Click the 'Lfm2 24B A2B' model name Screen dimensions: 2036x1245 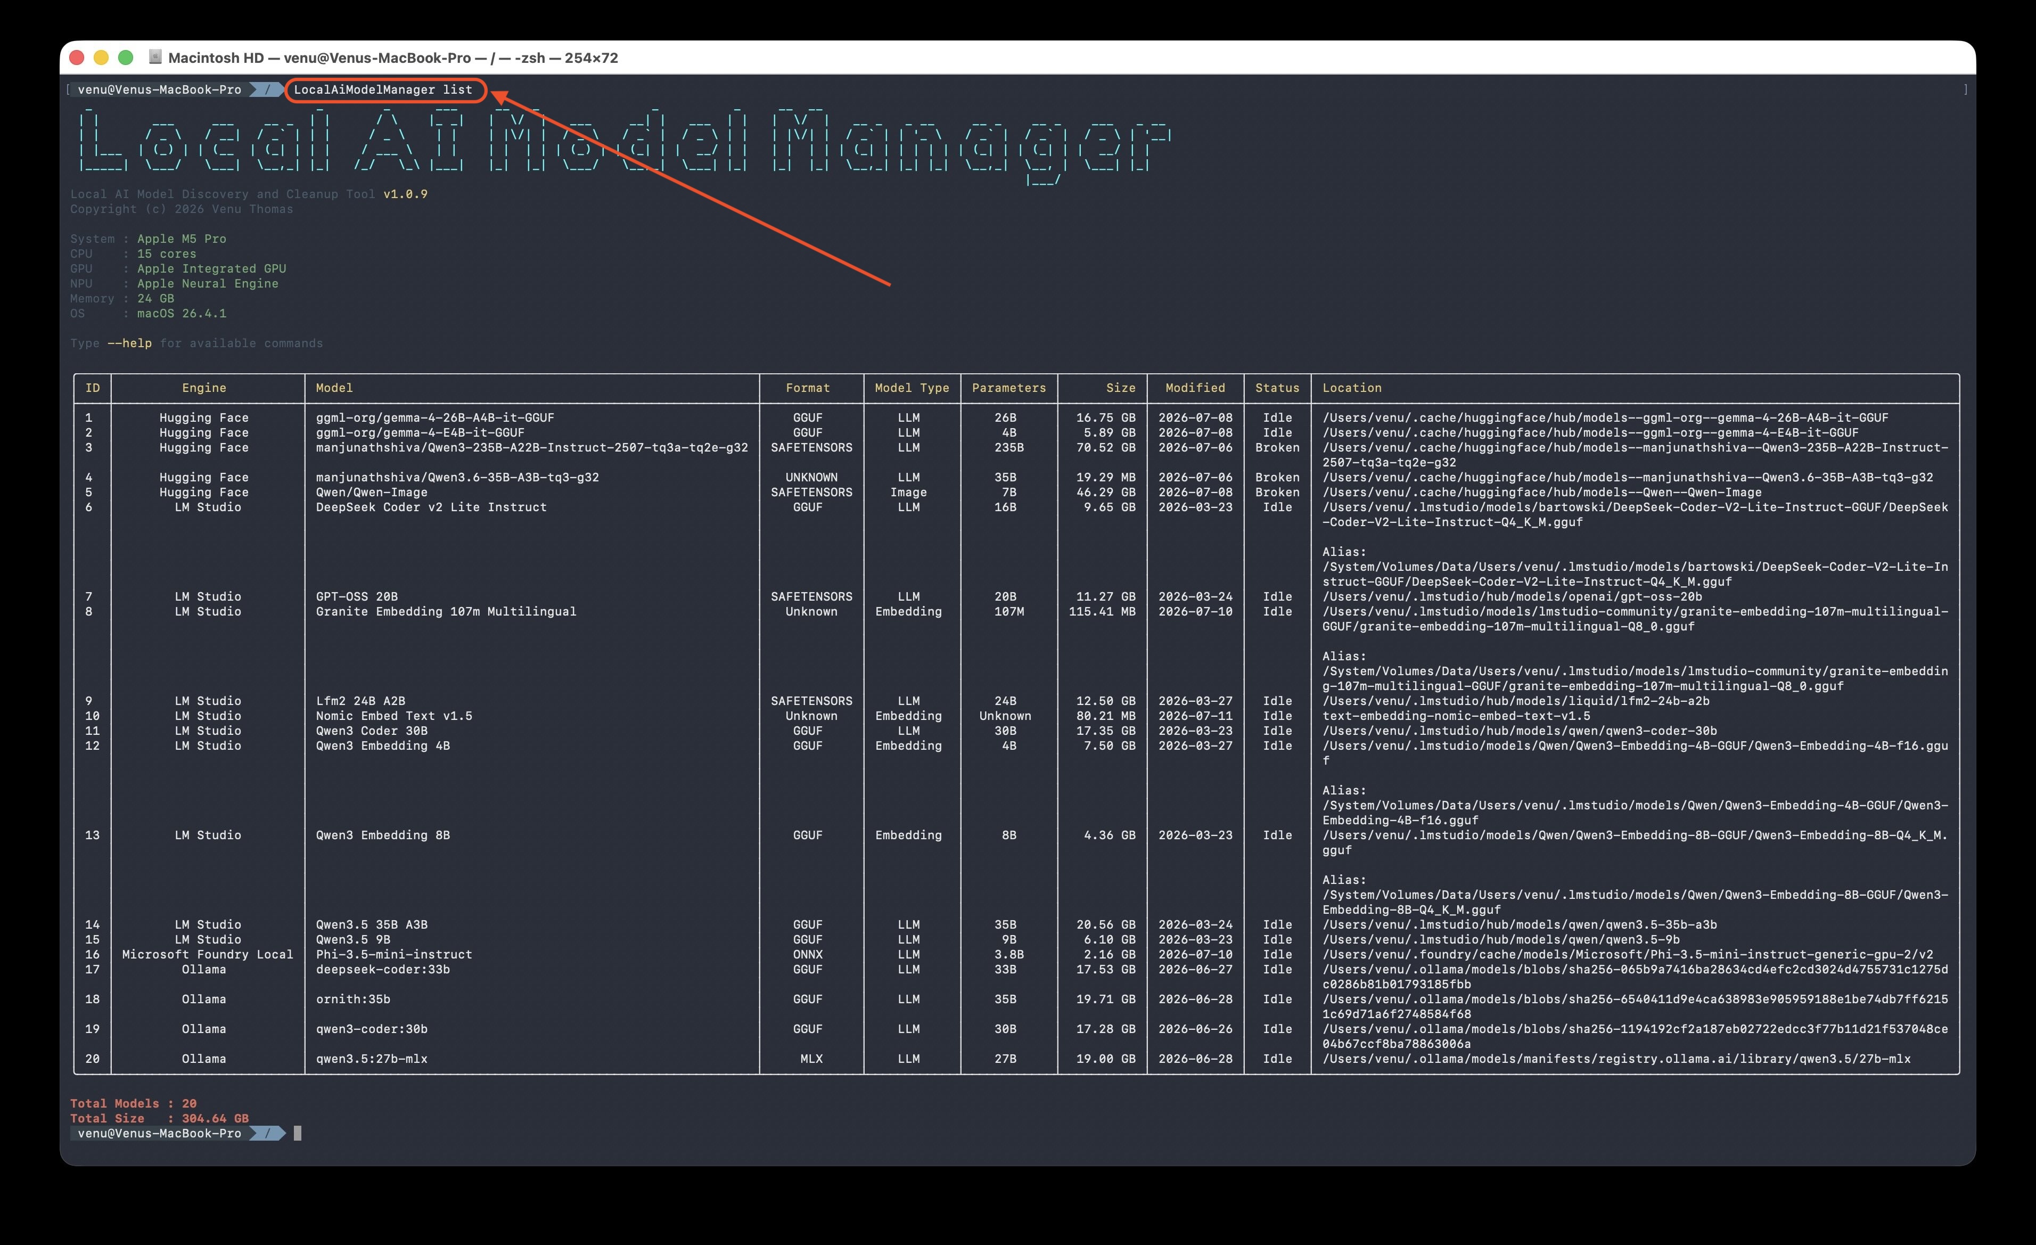click(360, 700)
